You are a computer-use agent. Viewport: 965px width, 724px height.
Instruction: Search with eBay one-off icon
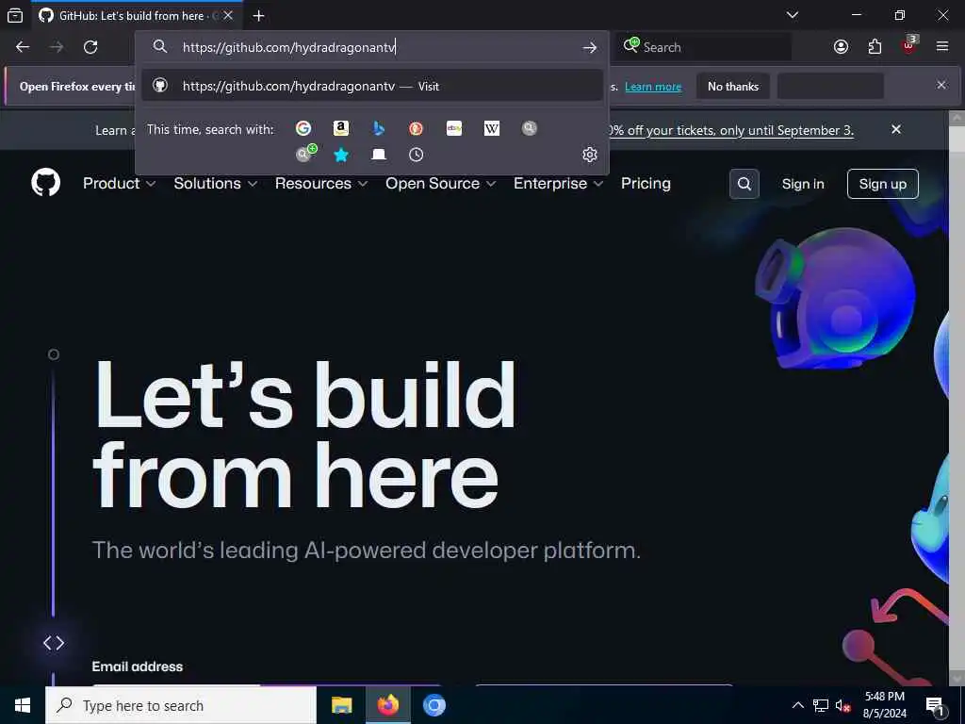(454, 128)
